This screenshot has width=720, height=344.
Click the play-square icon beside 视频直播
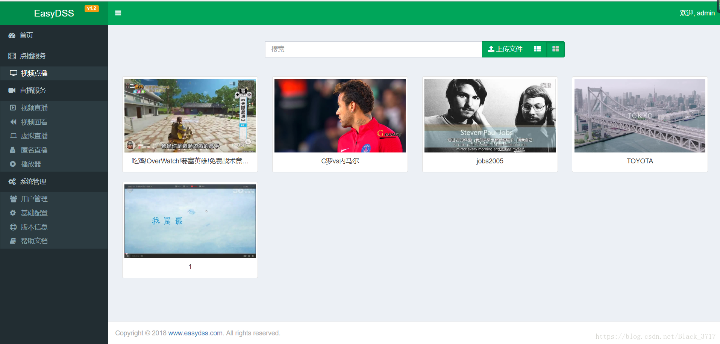click(13, 108)
